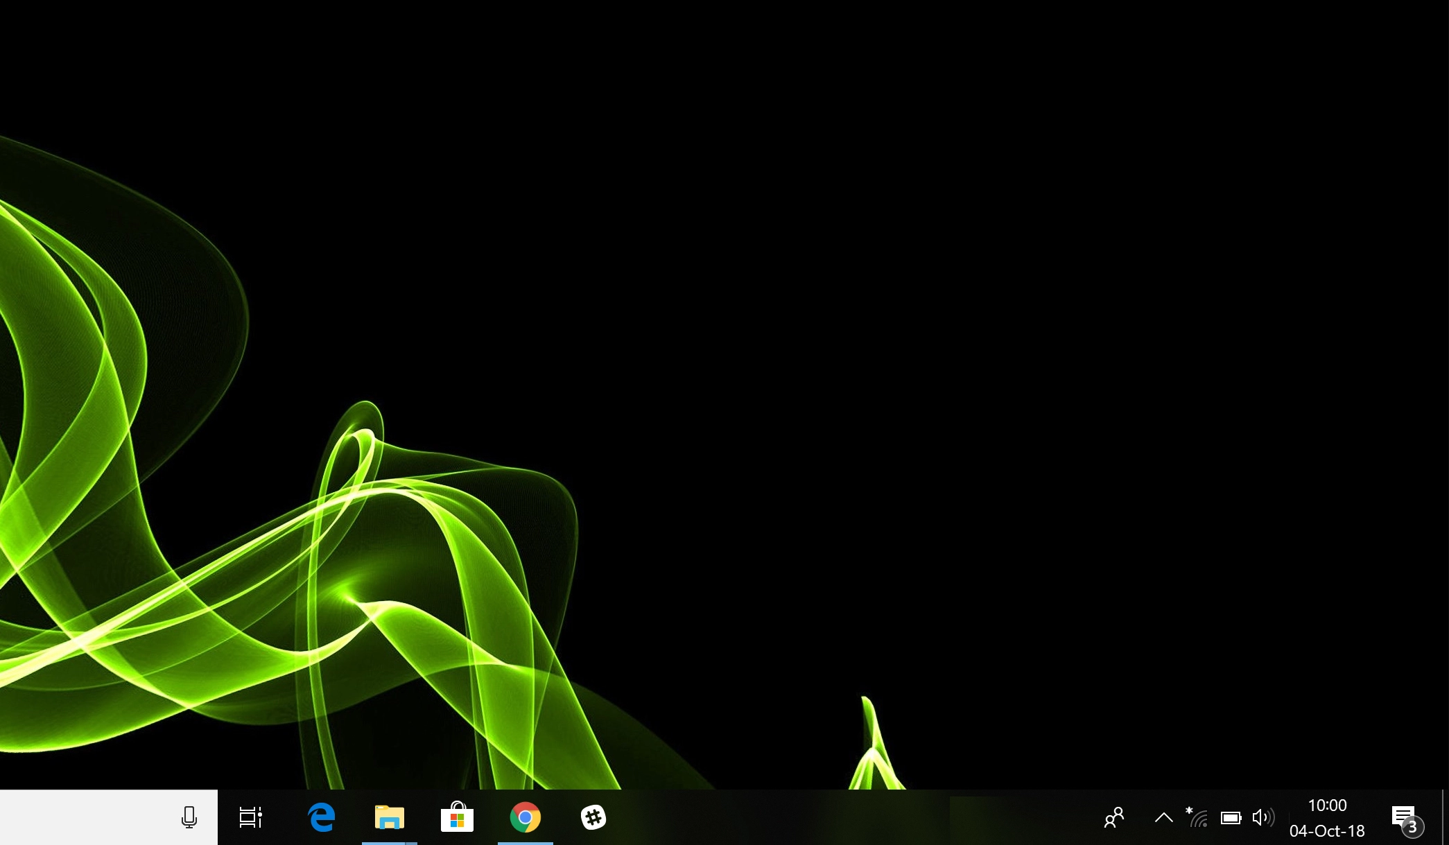Expand the hidden system tray icons

(x=1163, y=817)
